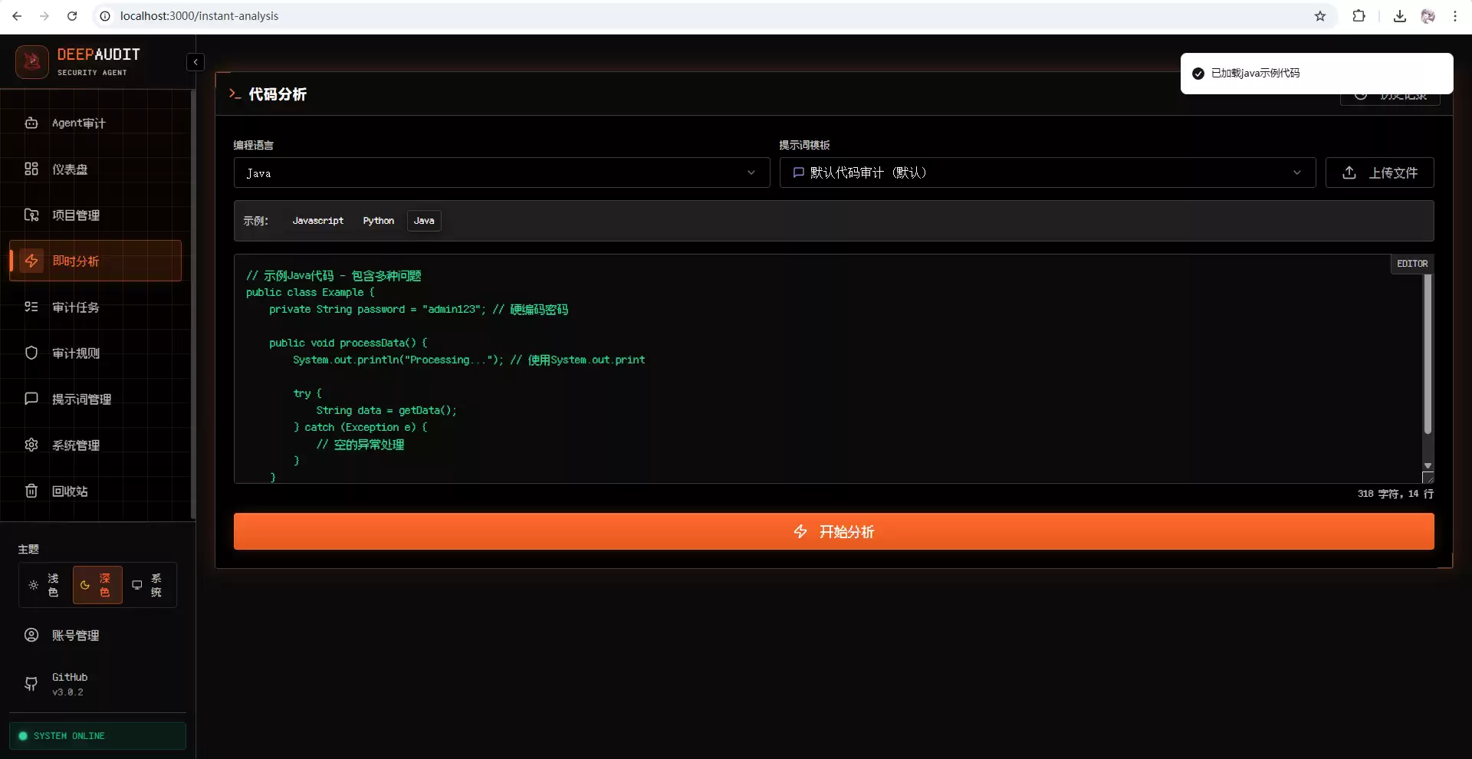Open 回收站 trash can icon

click(x=31, y=491)
